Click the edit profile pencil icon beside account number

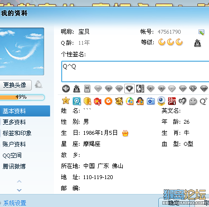201,32
